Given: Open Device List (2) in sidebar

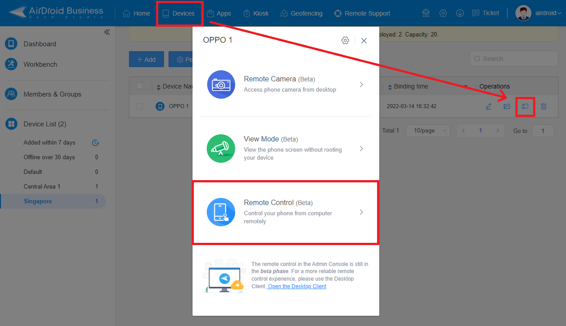Looking at the screenshot, I should pyautogui.click(x=45, y=124).
